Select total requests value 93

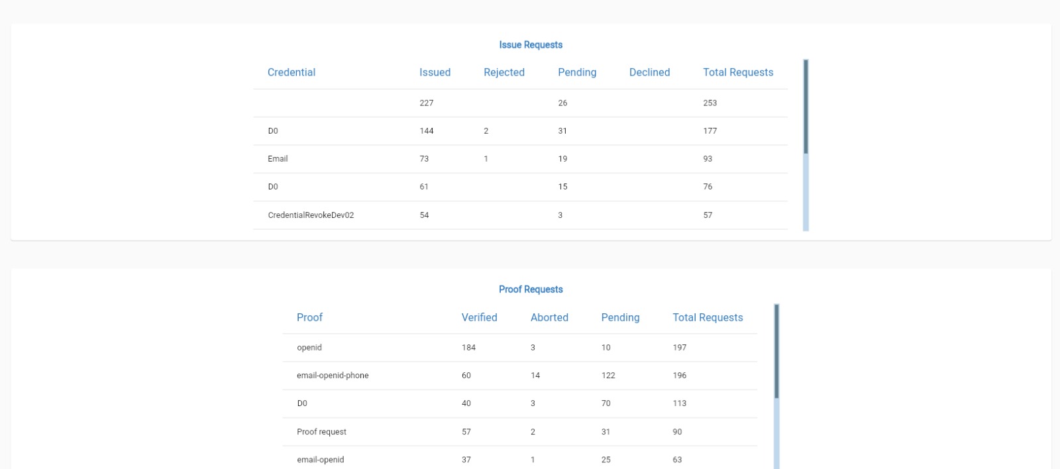pyautogui.click(x=708, y=158)
